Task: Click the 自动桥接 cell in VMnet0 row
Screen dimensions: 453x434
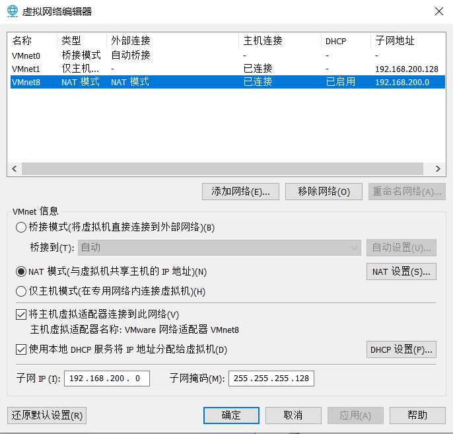Action: point(131,55)
